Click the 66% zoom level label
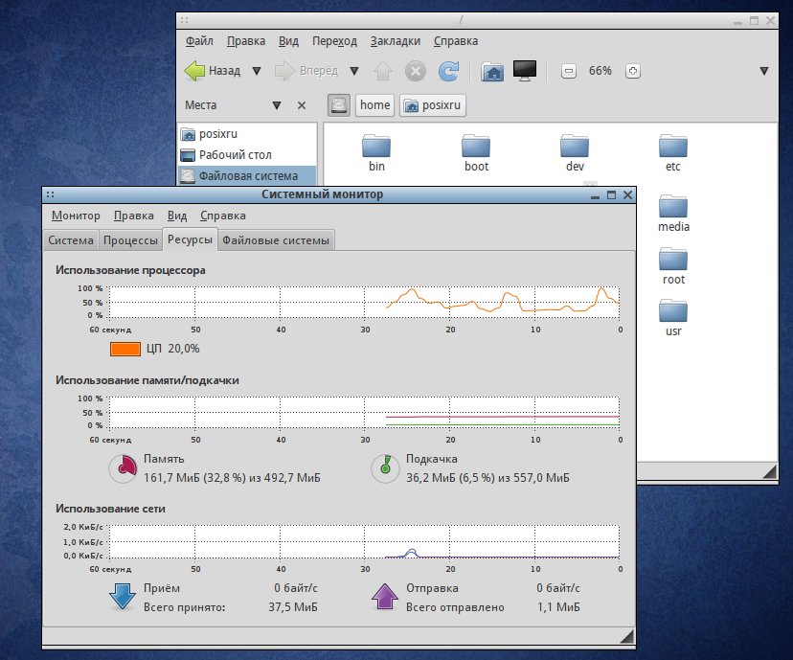 tap(600, 71)
